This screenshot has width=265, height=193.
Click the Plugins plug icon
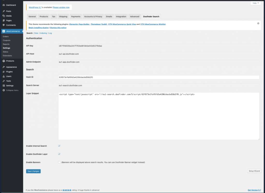[x=3, y=72]
